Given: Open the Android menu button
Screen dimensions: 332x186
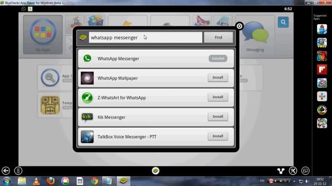Looking at the screenshot, I should (x=18, y=171).
